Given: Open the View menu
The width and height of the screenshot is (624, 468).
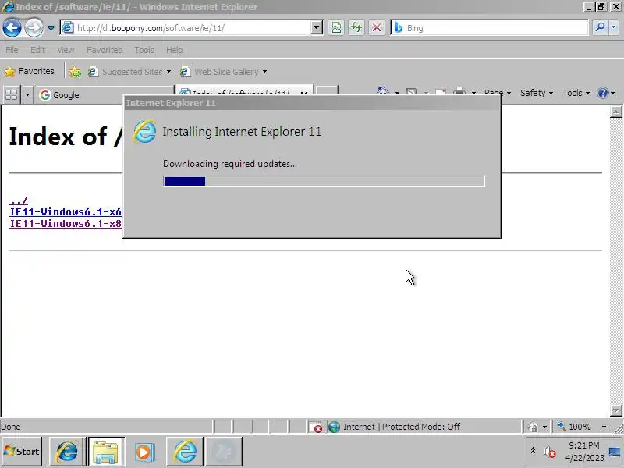Looking at the screenshot, I should coord(66,50).
